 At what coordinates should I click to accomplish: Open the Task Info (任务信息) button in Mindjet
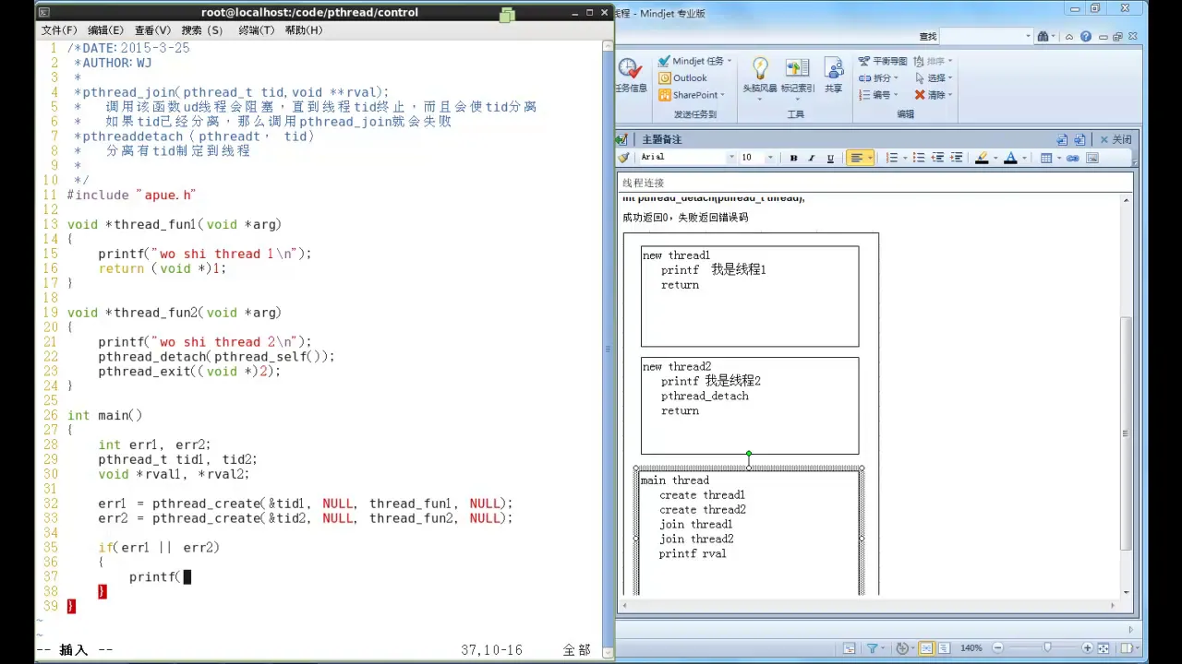(x=631, y=76)
